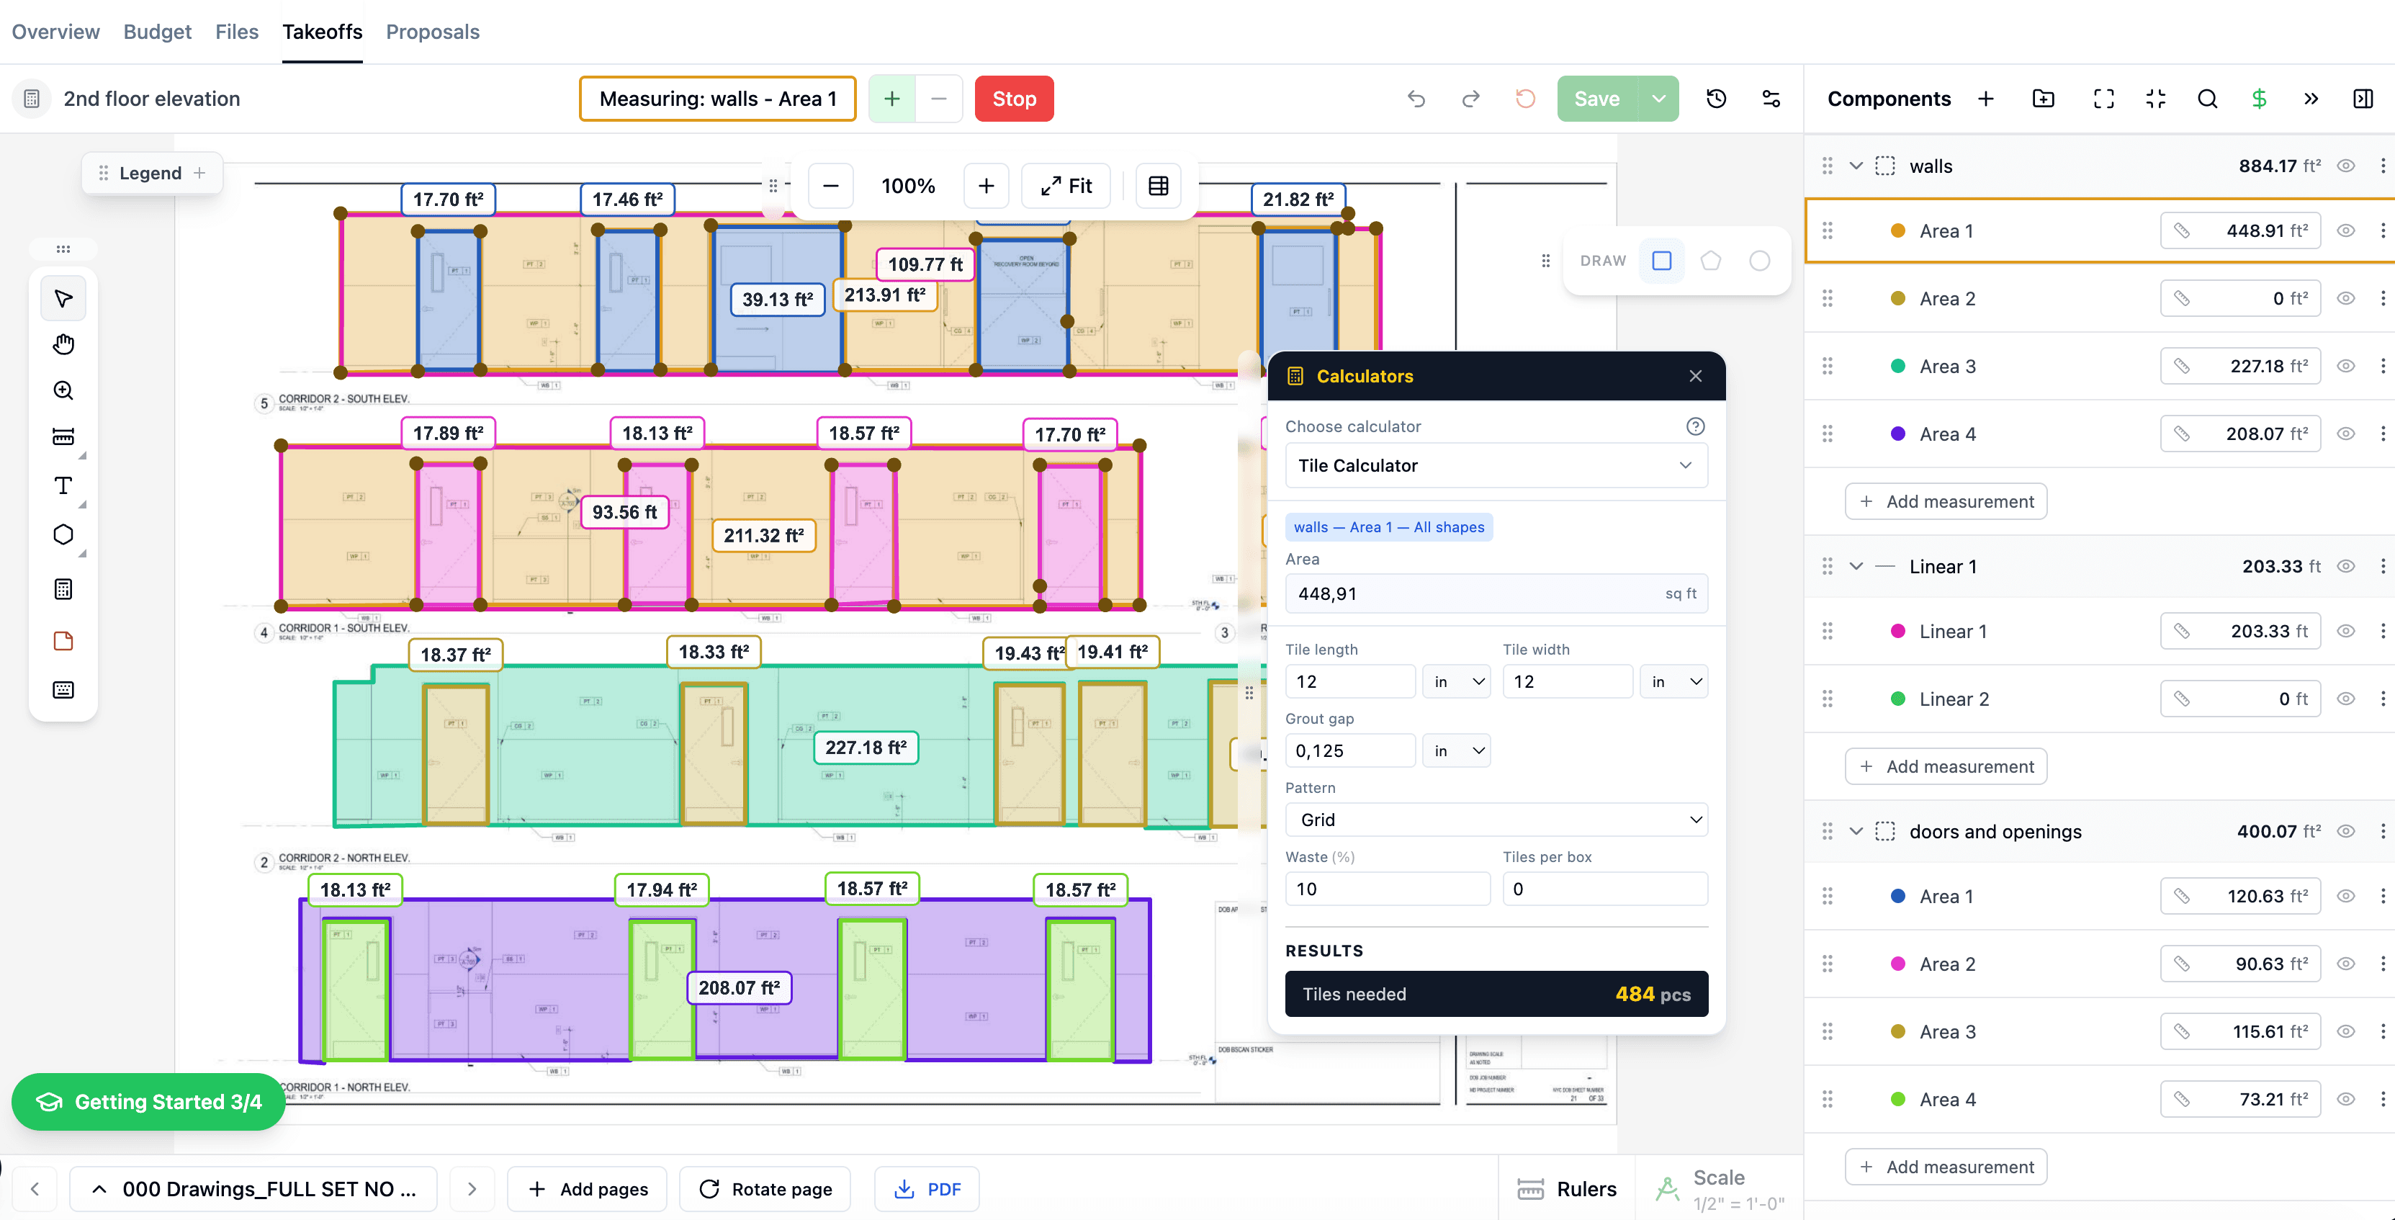Image resolution: width=2395 pixels, height=1220 pixels.
Task: Click the Waste percent input field
Action: pos(1388,889)
